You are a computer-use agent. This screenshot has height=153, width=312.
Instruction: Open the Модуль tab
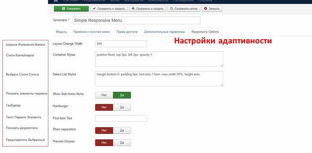click(x=61, y=32)
